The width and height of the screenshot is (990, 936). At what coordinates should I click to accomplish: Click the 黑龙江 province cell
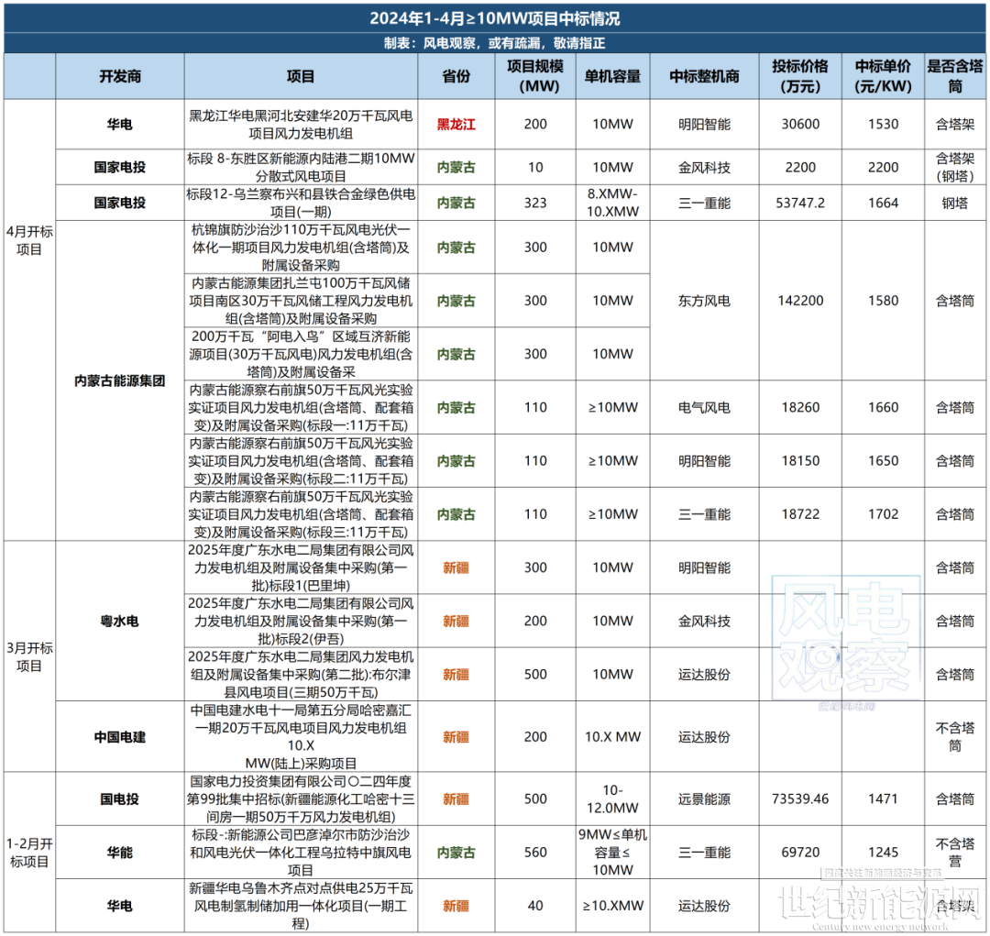456,125
